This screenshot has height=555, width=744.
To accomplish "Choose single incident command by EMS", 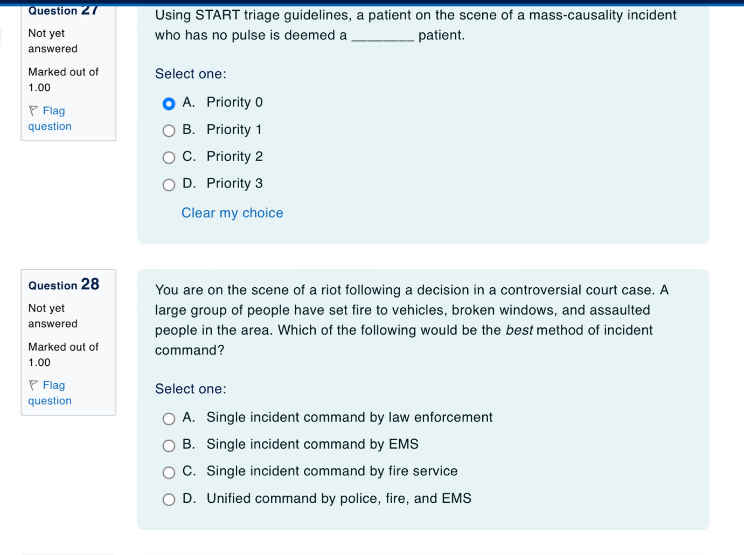I will tap(169, 446).
